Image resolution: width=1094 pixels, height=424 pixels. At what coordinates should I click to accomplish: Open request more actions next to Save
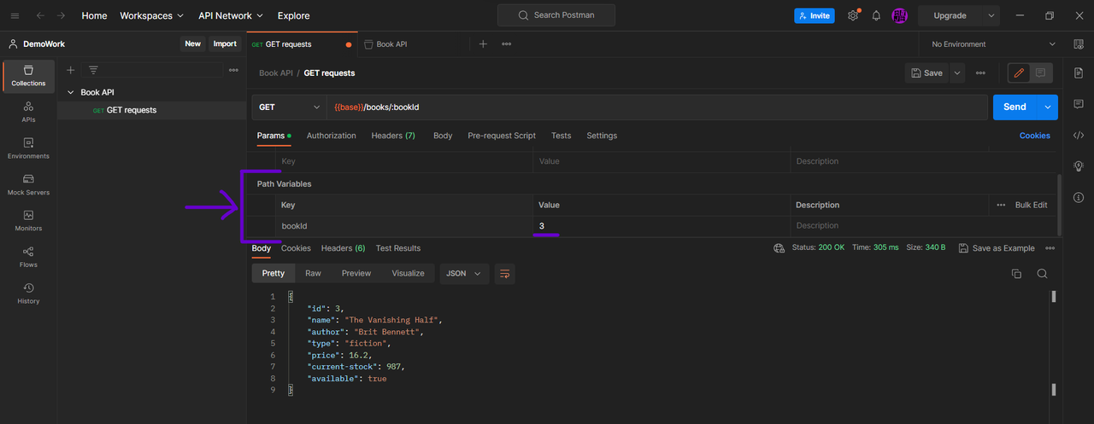tap(980, 73)
